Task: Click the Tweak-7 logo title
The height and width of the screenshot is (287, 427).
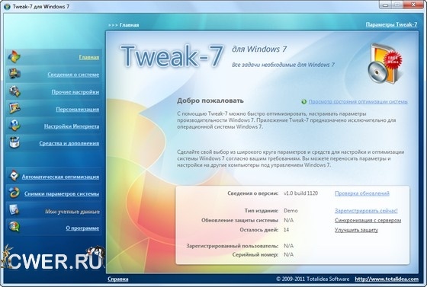Action: [172, 56]
